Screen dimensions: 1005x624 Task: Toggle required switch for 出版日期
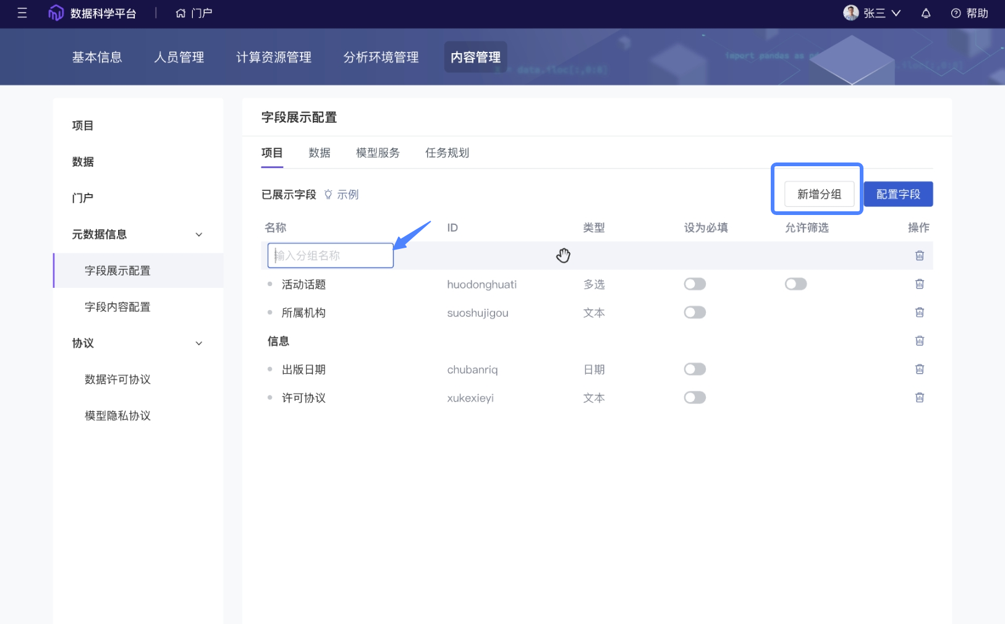click(x=694, y=369)
